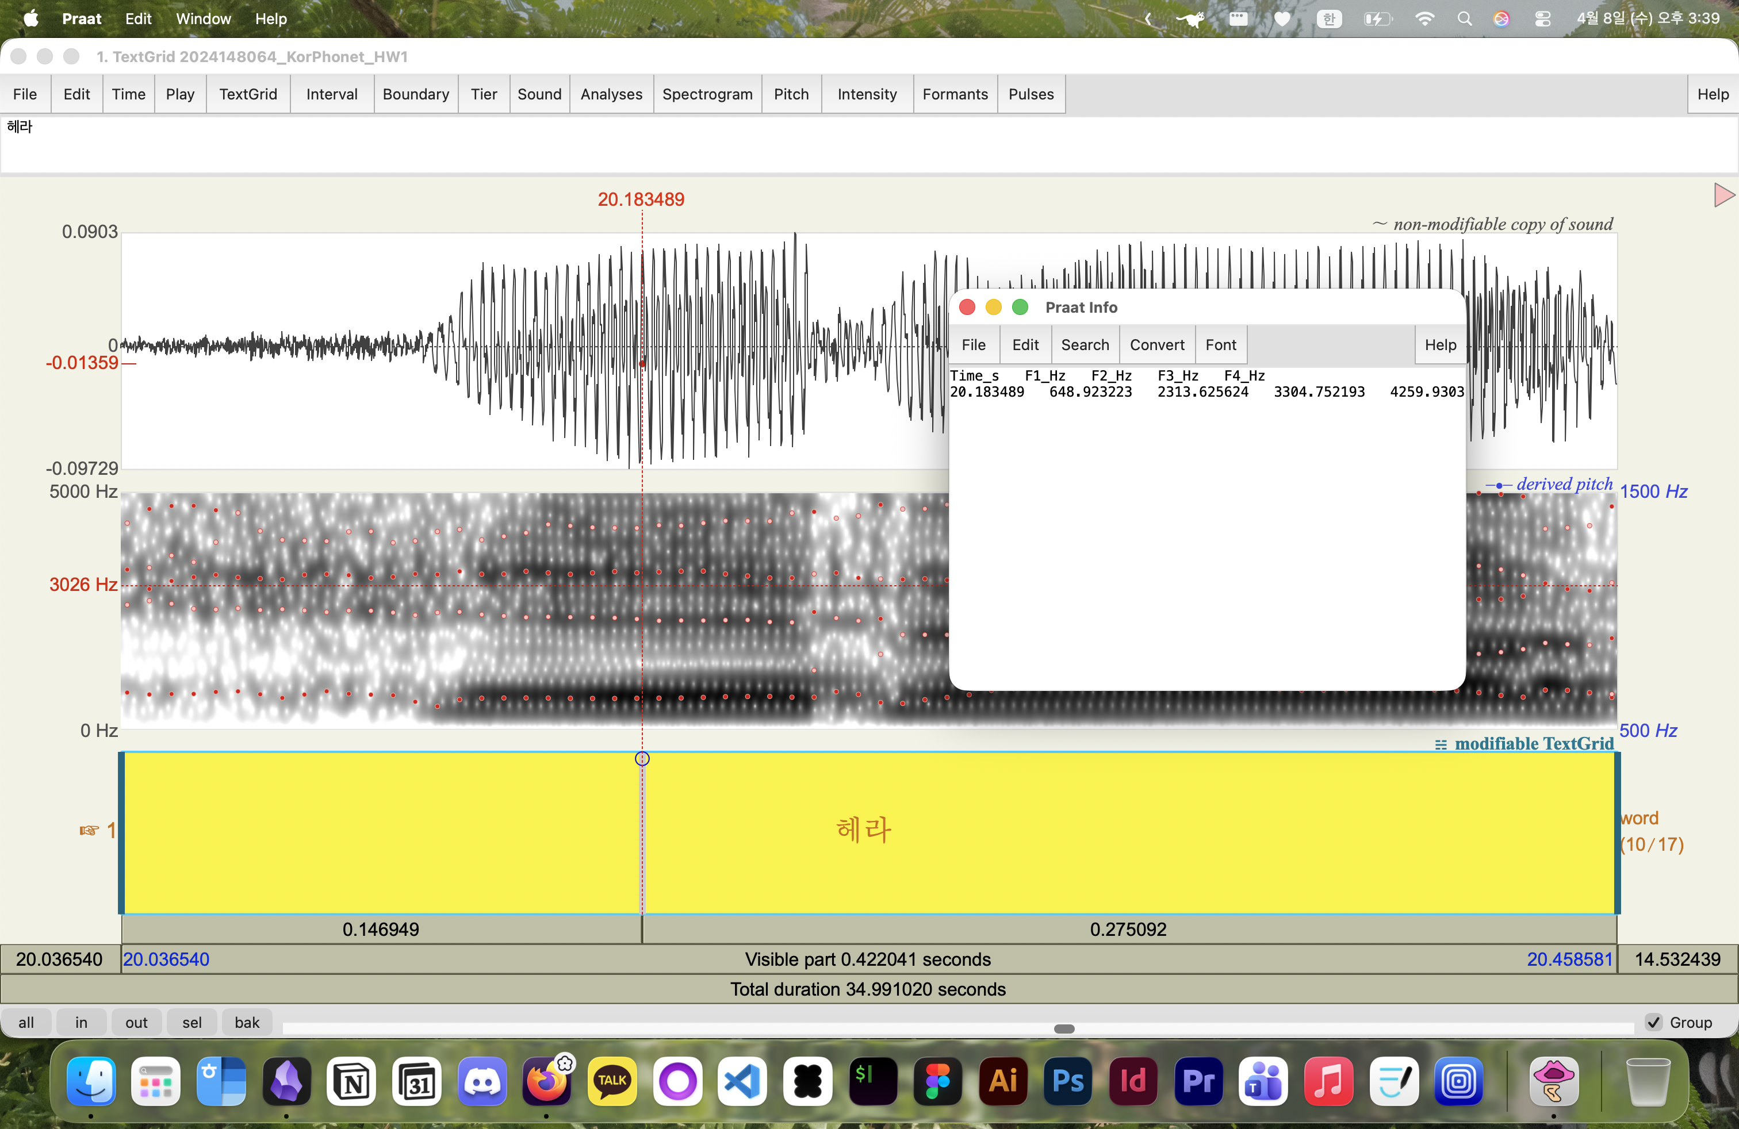This screenshot has height=1129, width=1739.
Task: Open Photoshop from the dock
Action: (1067, 1081)
